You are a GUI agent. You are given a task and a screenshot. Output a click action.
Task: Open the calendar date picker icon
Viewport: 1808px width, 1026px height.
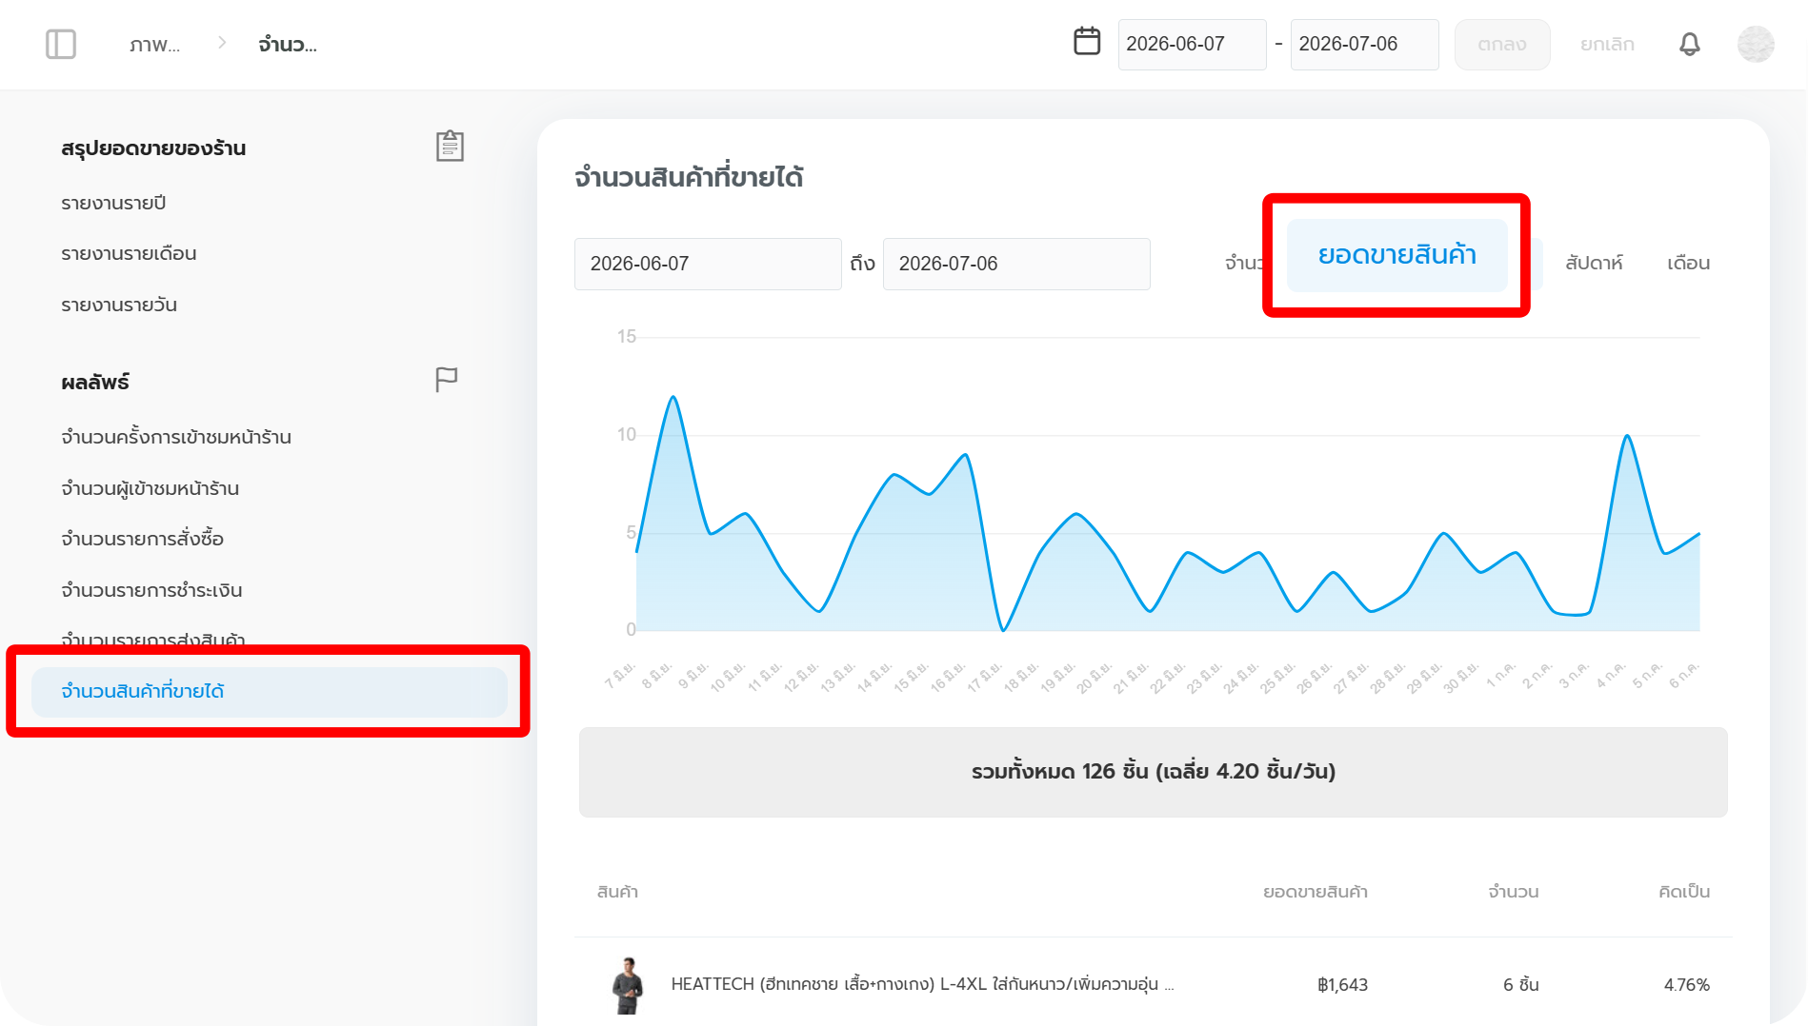coord(1087,42)
